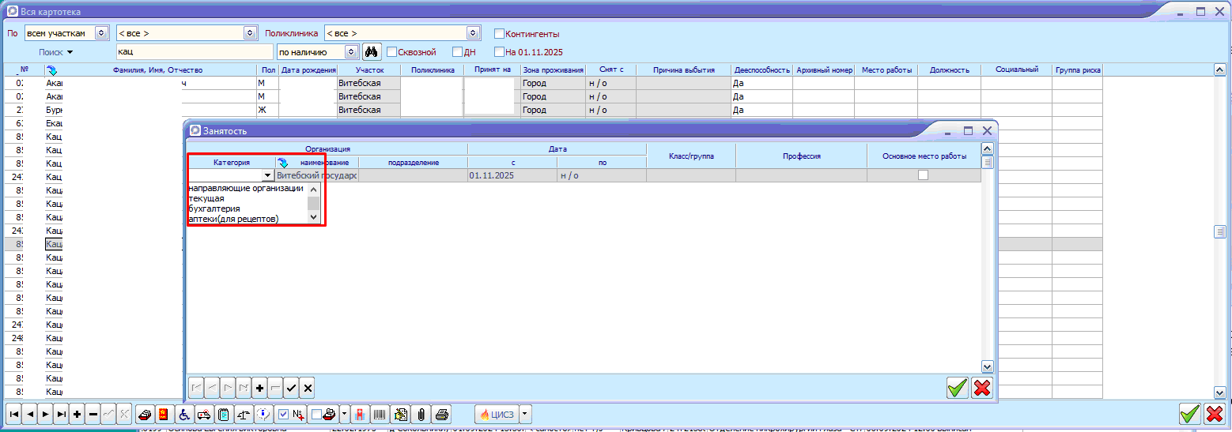Check the Основное место работы box

[x=923, y=175]
